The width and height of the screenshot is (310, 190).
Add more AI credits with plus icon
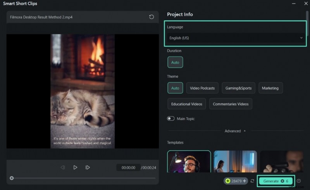click(x=244, y=181)
